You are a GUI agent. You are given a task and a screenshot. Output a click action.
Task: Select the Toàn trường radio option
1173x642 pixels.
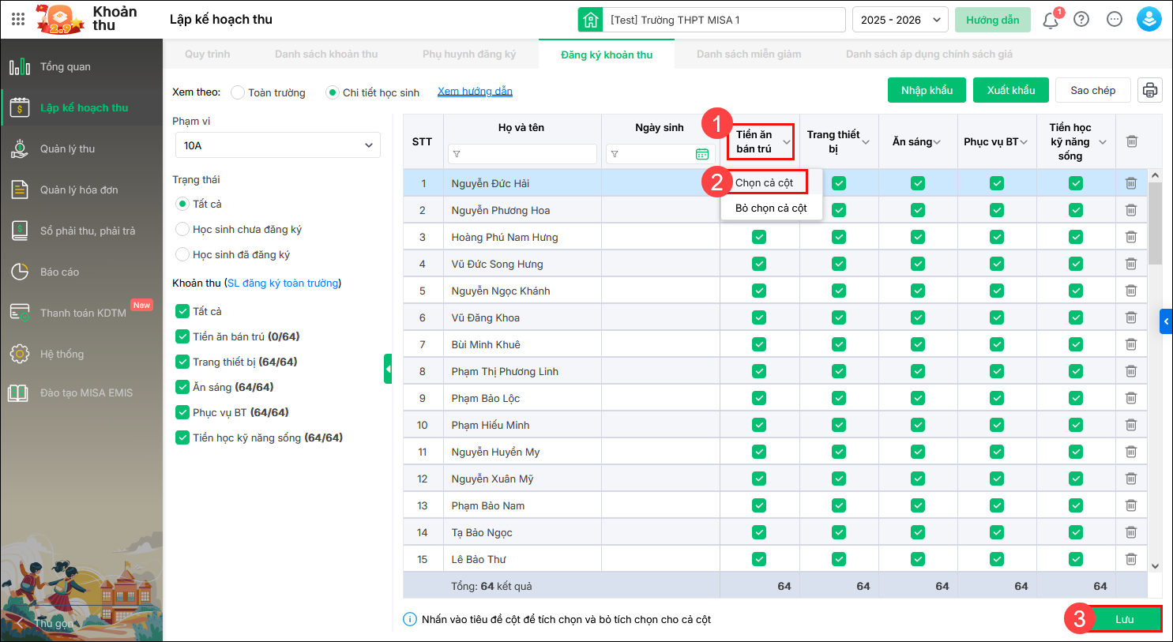[238, 92]
